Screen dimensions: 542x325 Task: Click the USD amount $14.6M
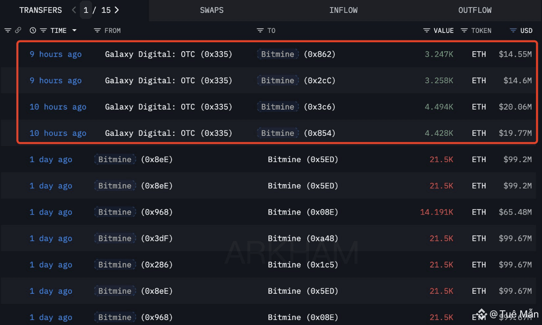[517, 80]
